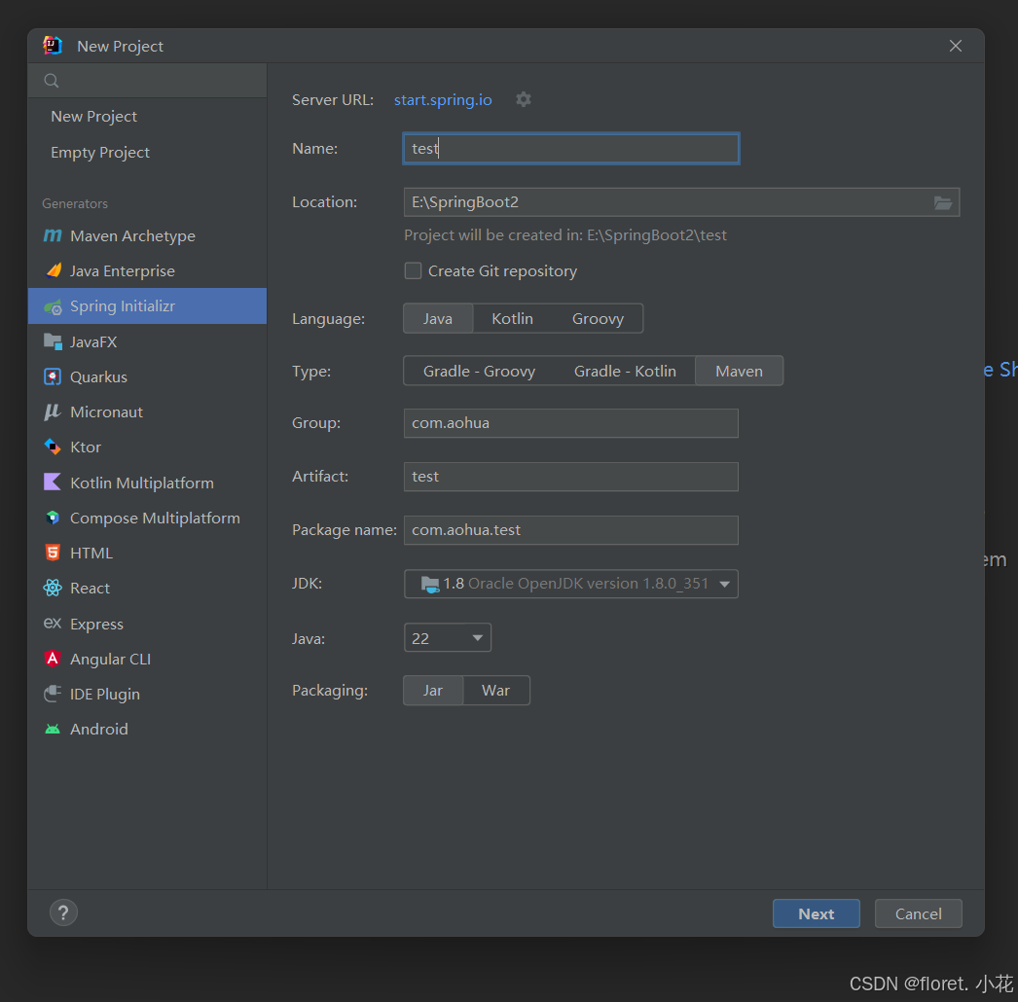This screenshot has height=1002, width=1018.
Task: Select the React generator label
Action: tap(91, 588)
